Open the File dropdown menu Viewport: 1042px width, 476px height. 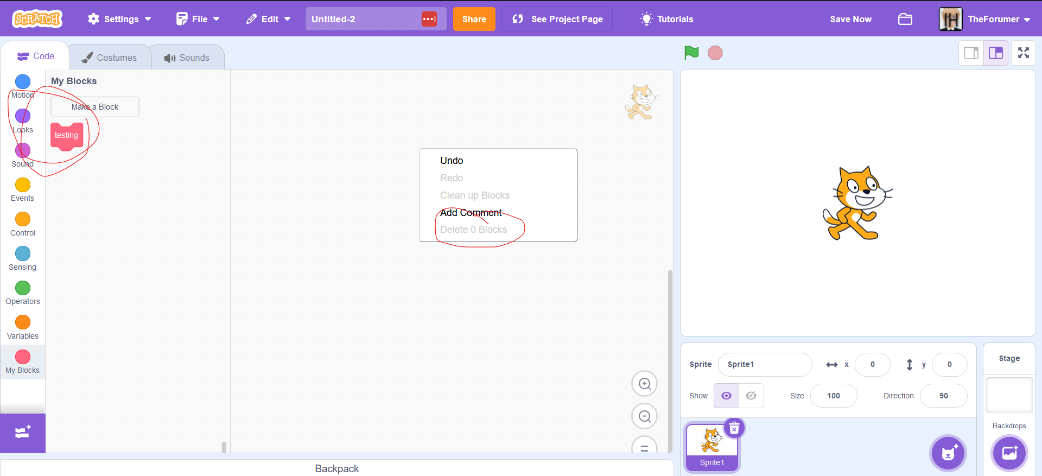[198, 19]
